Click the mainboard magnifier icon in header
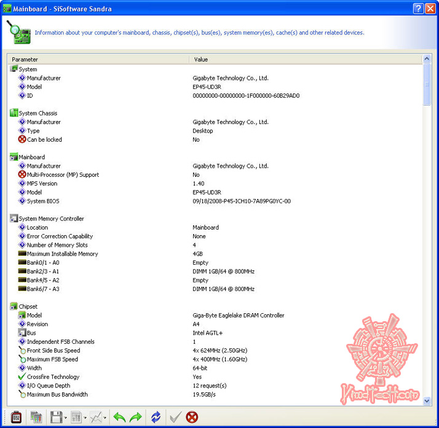This screenshot has width=439, height=428. pos(18,32)
